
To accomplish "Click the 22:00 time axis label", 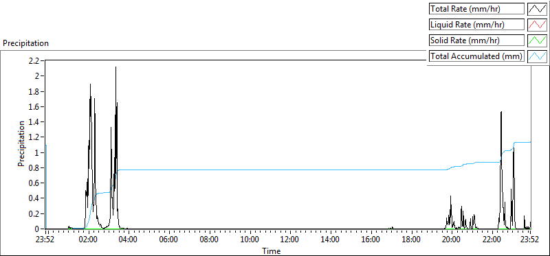I will 492,240.
